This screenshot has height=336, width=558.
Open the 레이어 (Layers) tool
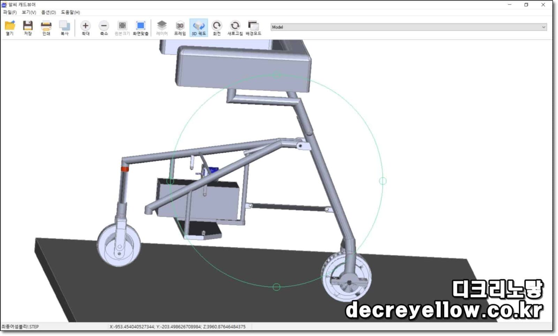coord(162,26)
